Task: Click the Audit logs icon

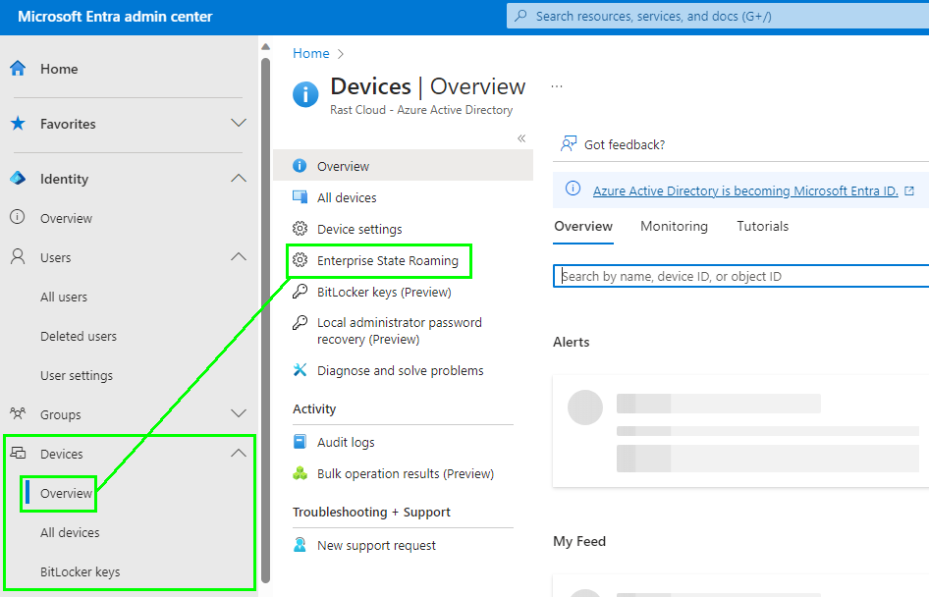Action: pyautogui.click(x=301, y=443)
